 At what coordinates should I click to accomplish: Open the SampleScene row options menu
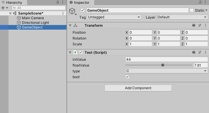[63, 13]
